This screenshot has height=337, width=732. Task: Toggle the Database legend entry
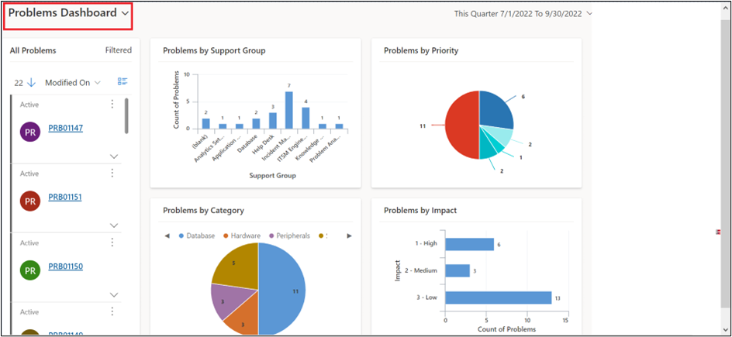point(196,236)
